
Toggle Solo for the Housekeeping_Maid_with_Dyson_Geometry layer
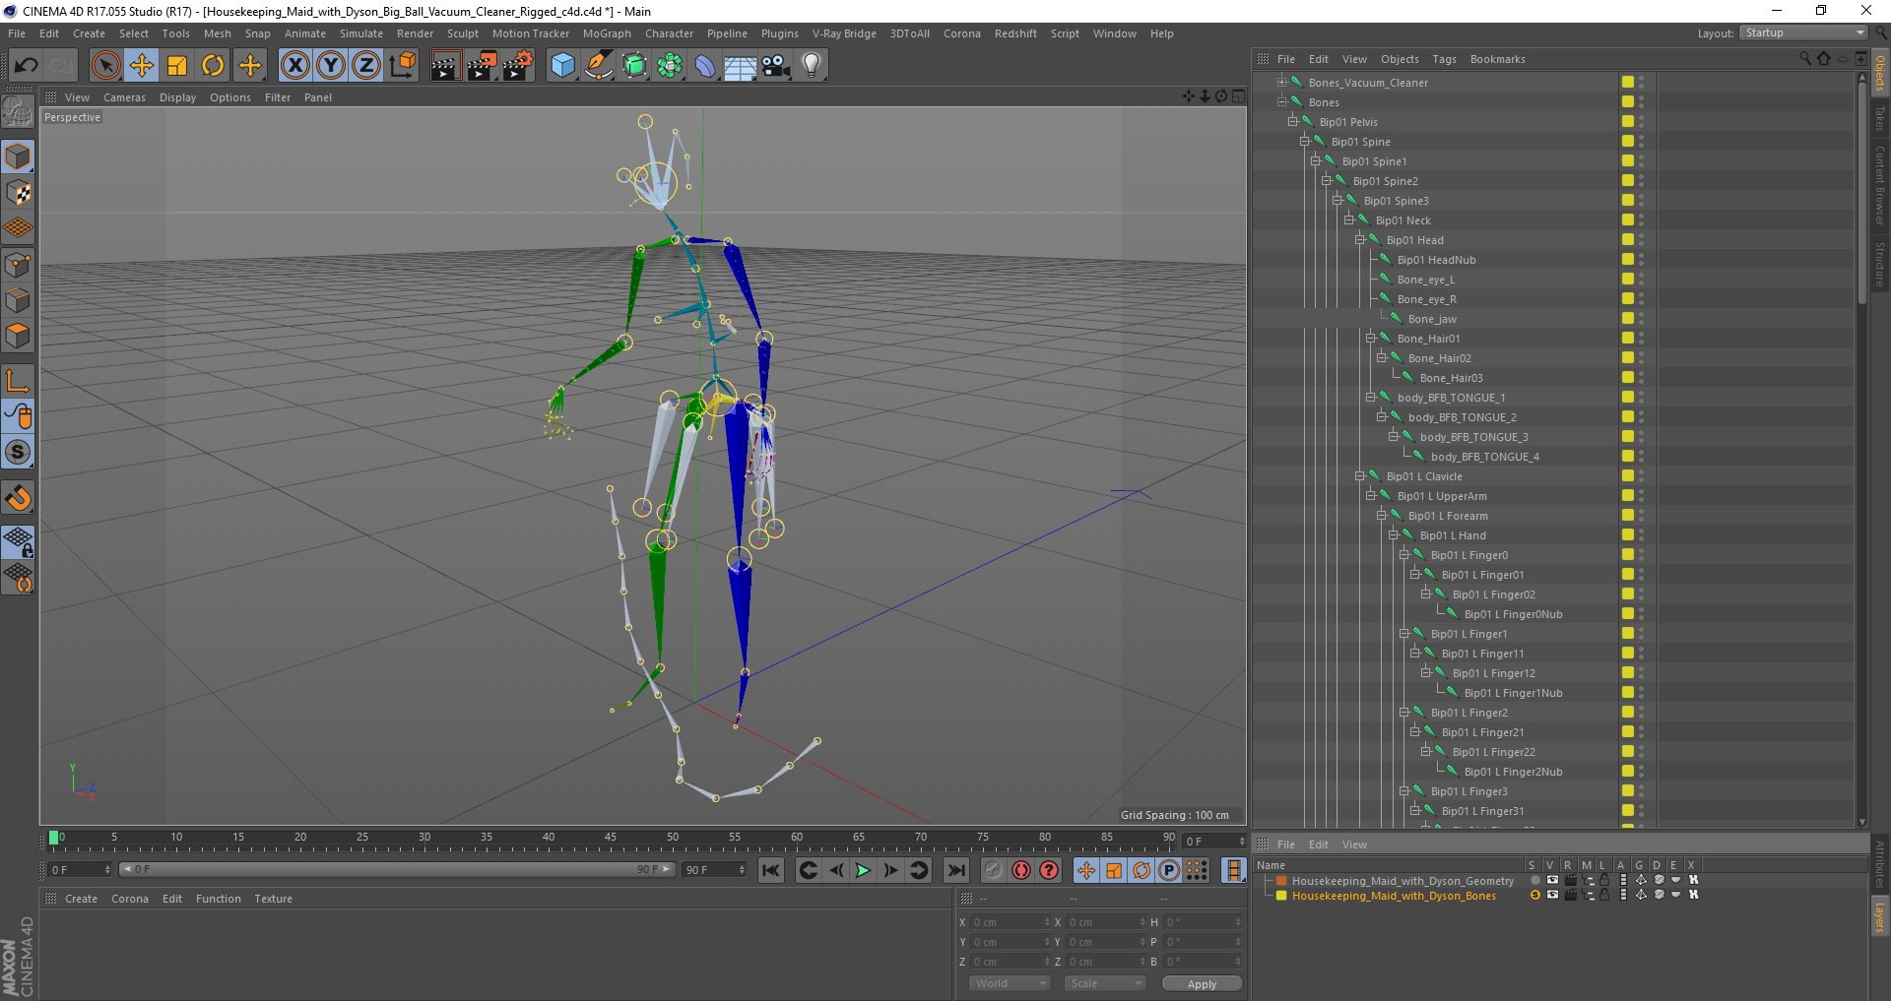tap(1534, 881)
